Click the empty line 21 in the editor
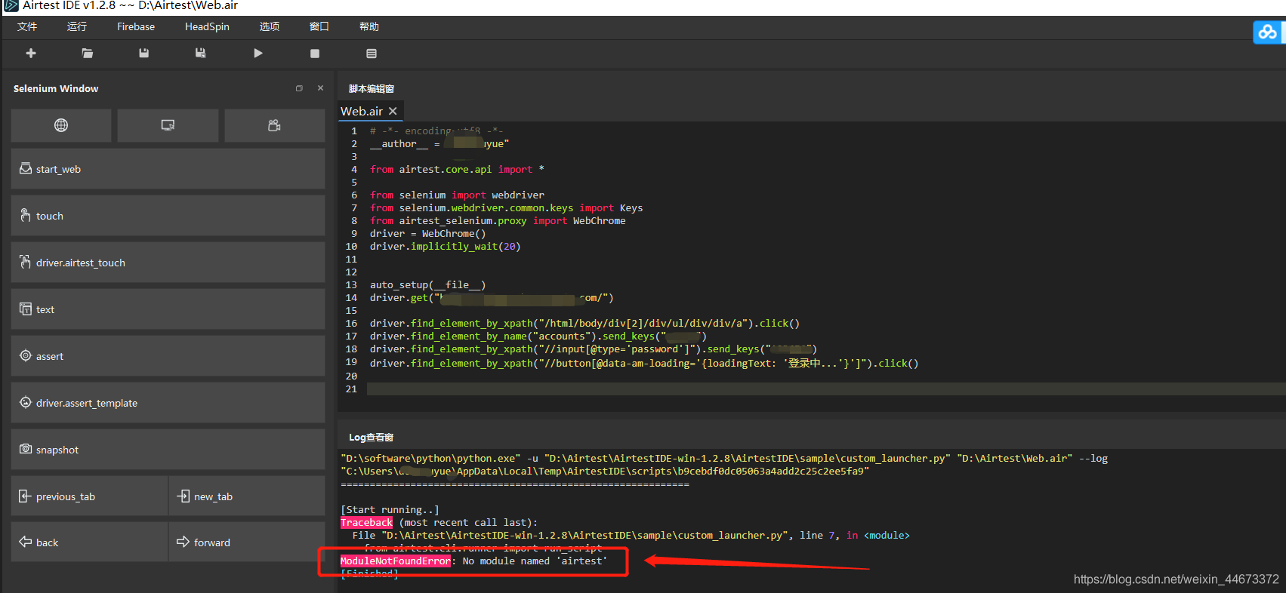 [x=826, y=389]
